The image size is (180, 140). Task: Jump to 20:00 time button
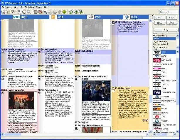pos(171,23)
